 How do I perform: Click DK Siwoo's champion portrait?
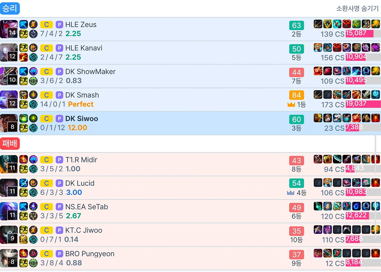pos(9,123)
